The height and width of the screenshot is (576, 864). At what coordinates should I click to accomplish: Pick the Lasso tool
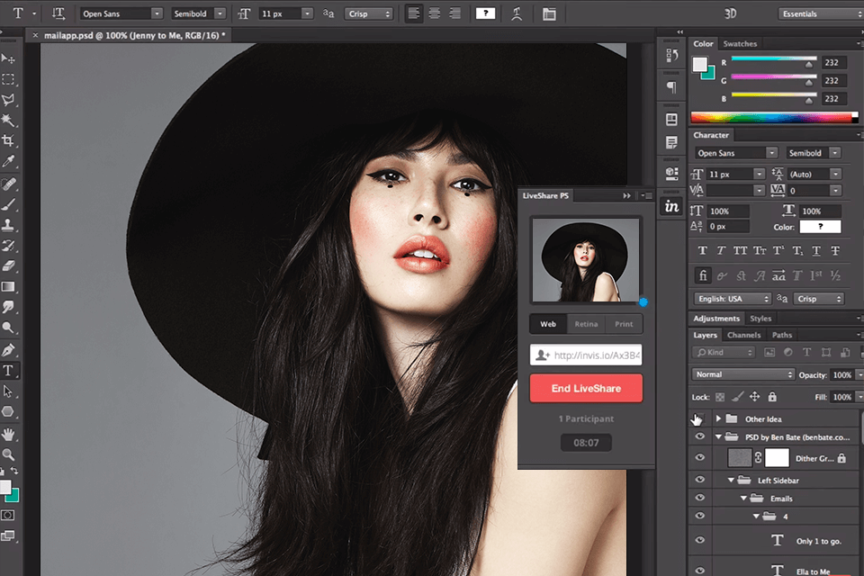(x=8, y=100)
